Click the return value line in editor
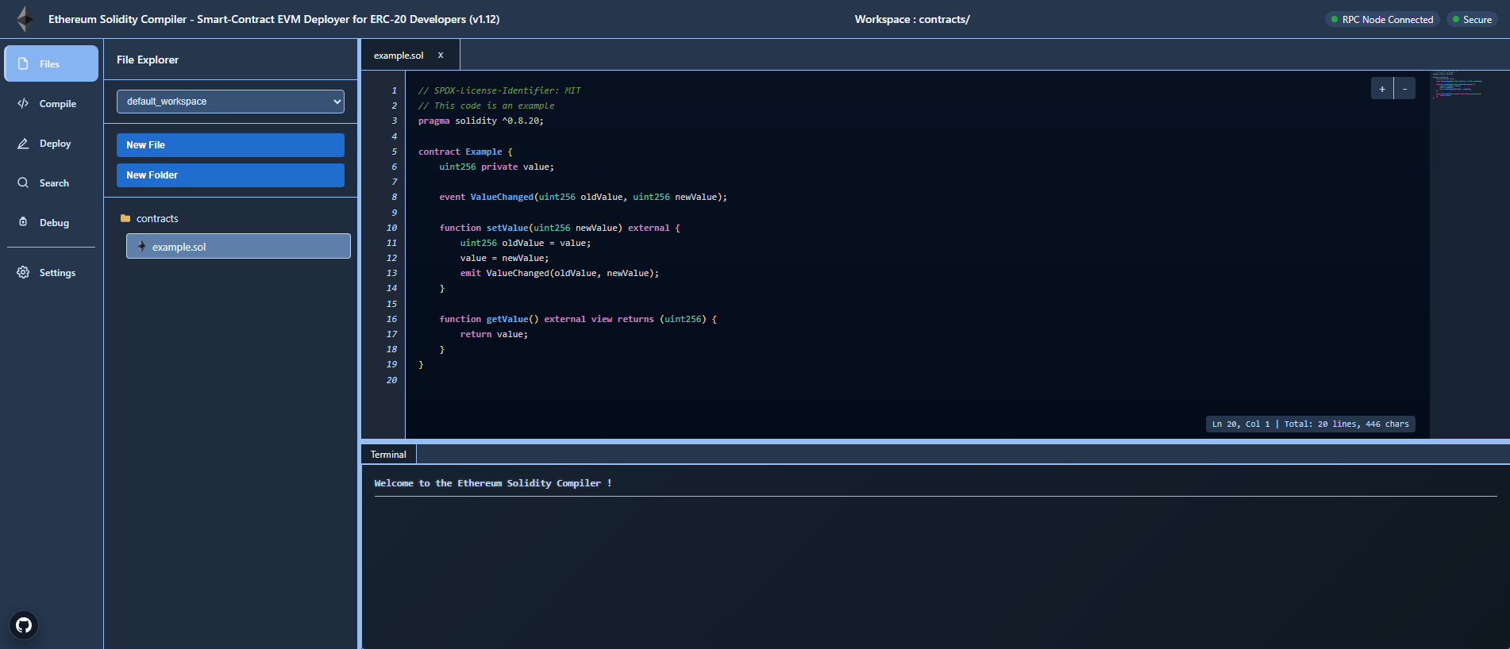 coord(494,334)
